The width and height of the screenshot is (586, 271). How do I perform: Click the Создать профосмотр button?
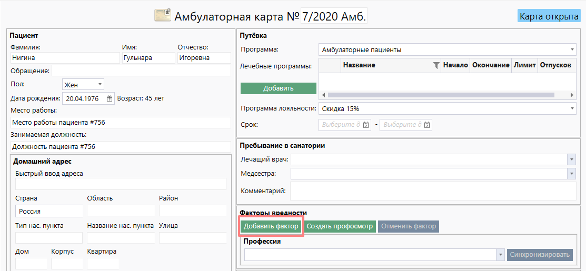(340, 226)
